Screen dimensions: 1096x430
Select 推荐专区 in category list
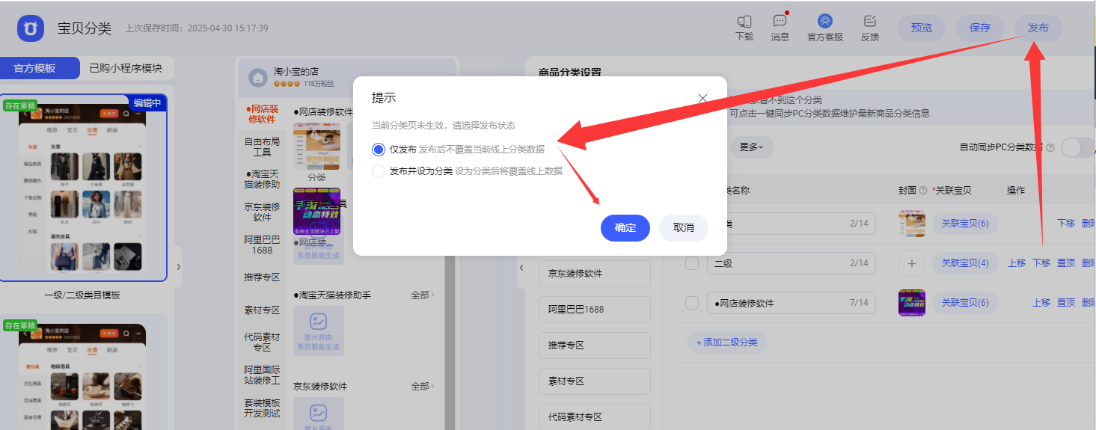[x=595, y=345]
